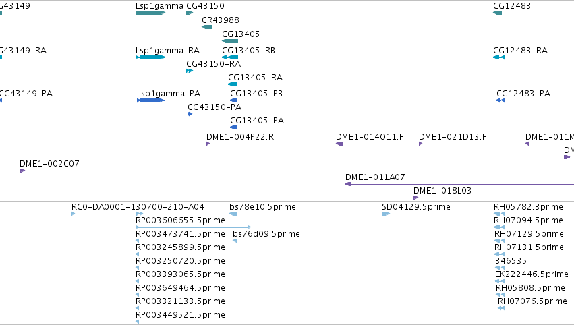Select the CR43988 gene feature

coord(207,27)
